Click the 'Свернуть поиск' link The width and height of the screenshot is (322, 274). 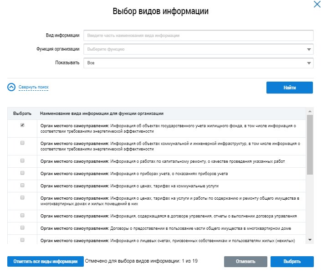click(x=33, y=87)
